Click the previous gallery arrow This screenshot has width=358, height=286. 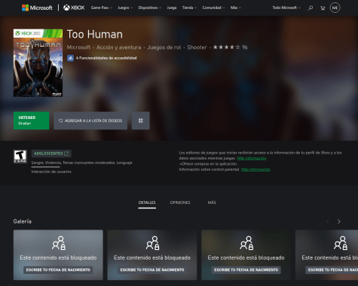click(x=328, y=221)
